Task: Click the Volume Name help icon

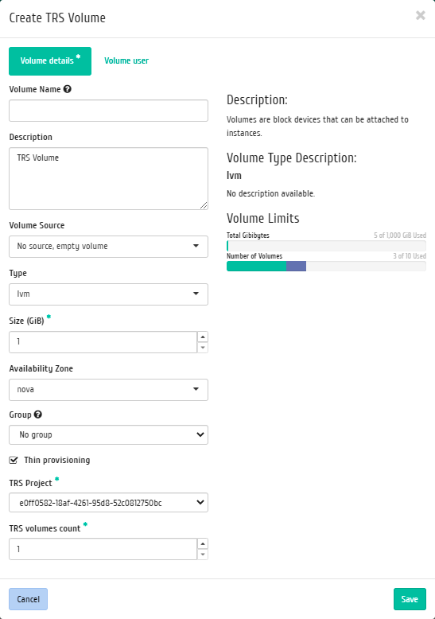Action: tap(67, 89)
